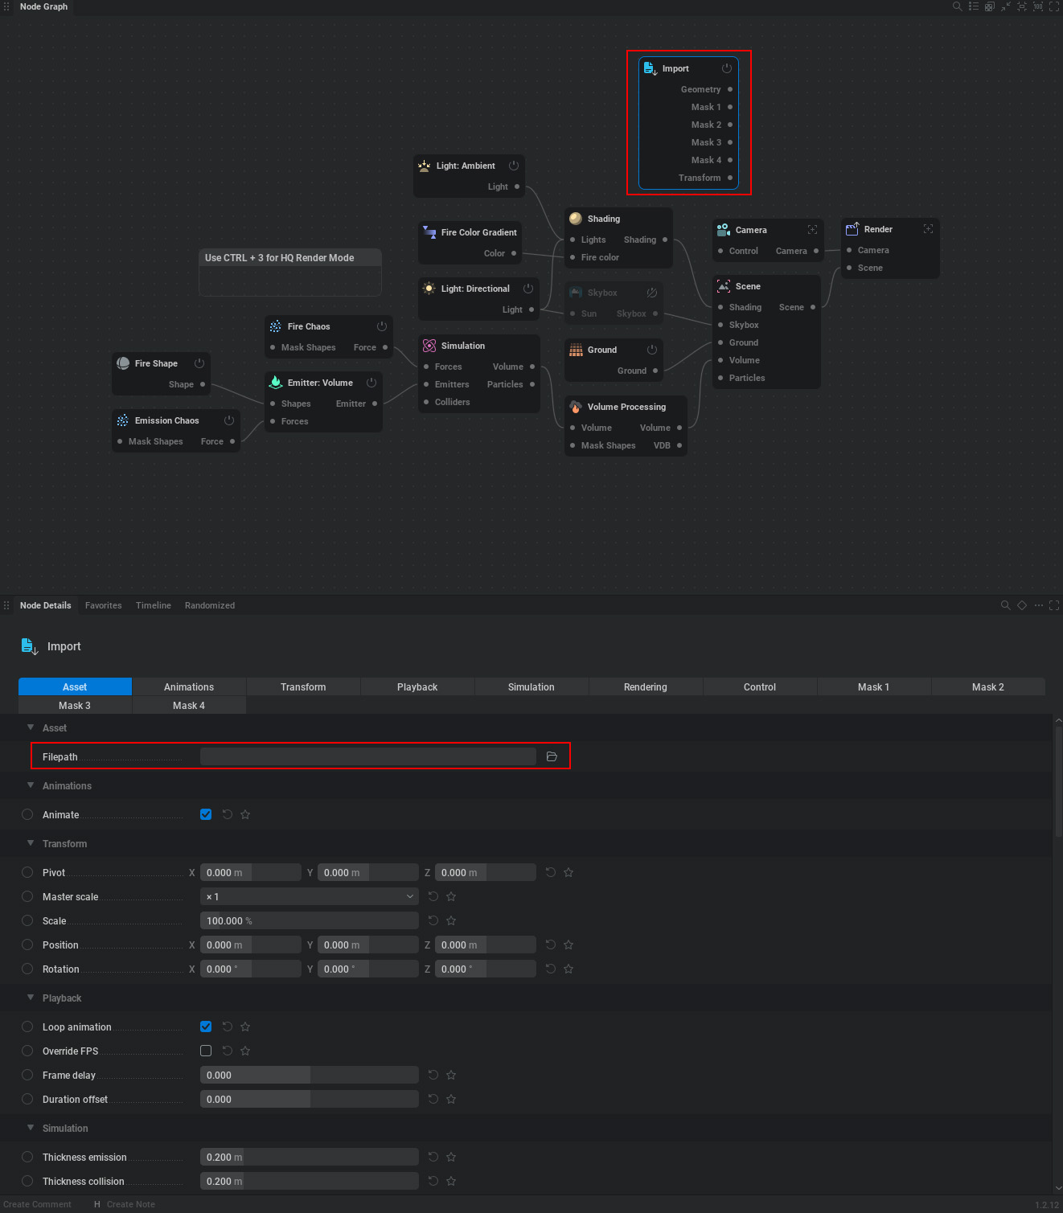Collapse the Playback section
This screenshot has height=1213, width=1063.
(31, 998)
